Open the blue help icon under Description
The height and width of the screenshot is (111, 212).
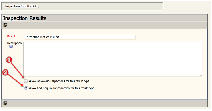point(11,46)
